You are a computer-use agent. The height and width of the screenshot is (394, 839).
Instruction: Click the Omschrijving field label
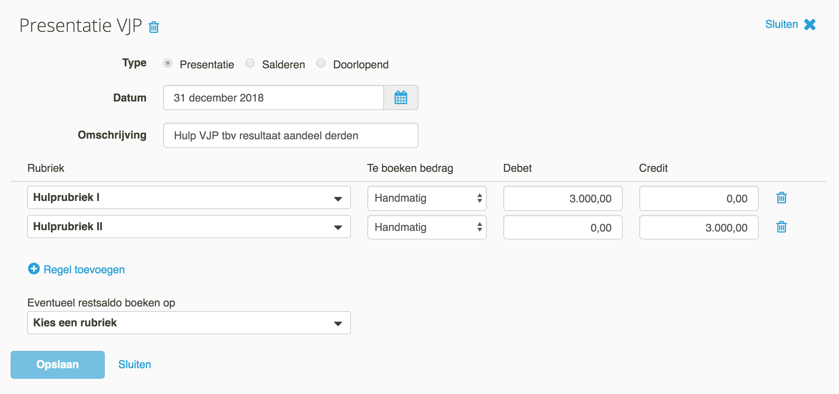[x=112, y=135]
